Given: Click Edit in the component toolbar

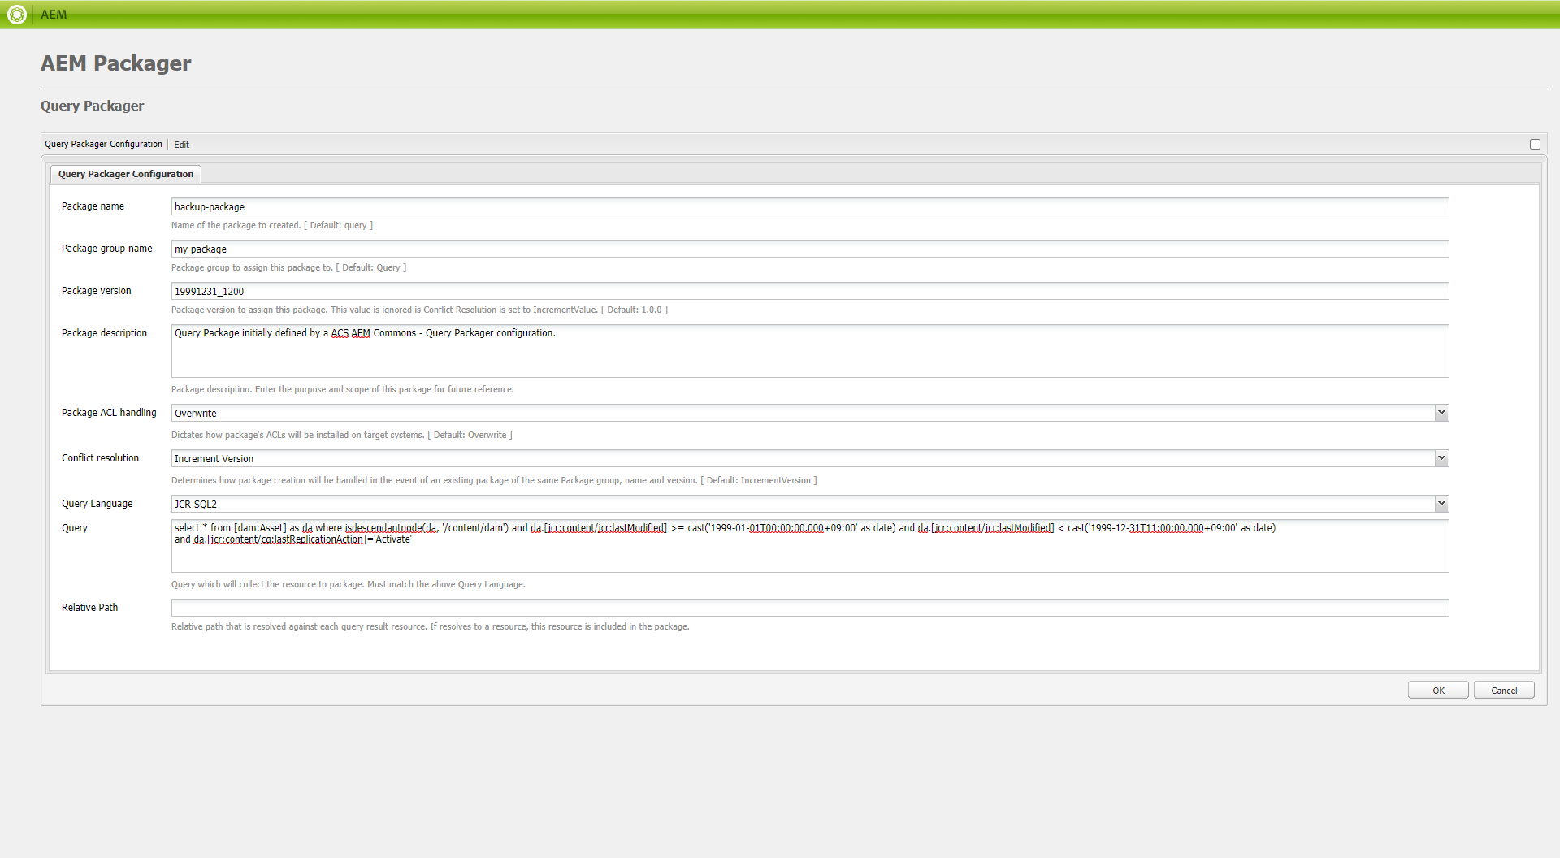Looking at the screenshot, I should point(181,145).
